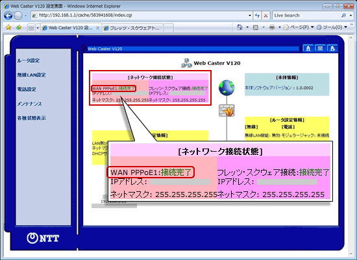Click the page scrollbar up arrow
Screen dimensions: 357x260
(351, 38)
